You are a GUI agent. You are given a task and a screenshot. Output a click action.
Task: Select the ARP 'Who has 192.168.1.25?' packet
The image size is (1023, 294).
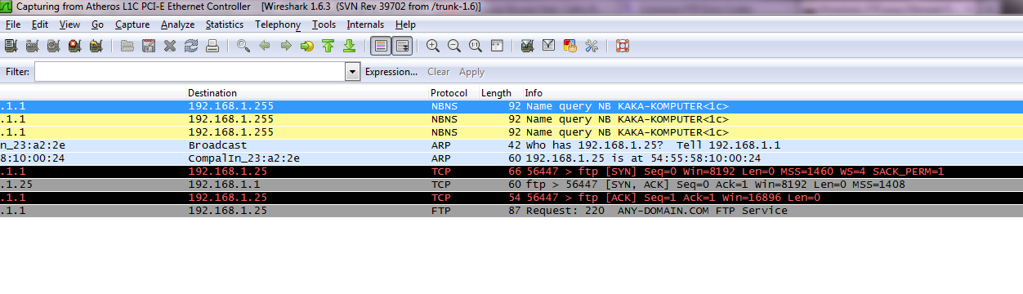tap(511, 145)
